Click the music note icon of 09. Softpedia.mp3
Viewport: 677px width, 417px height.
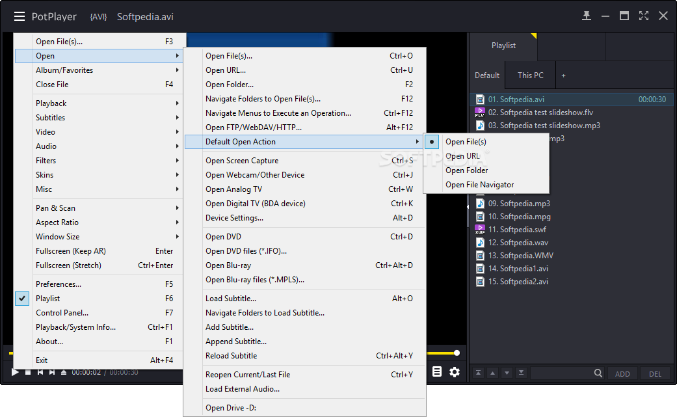tap(480, 204)
